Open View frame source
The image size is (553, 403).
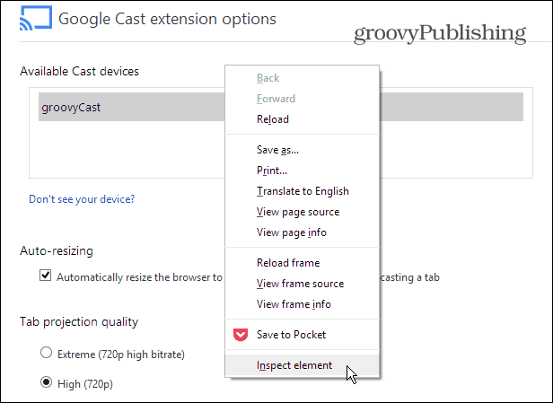(302, 284)
